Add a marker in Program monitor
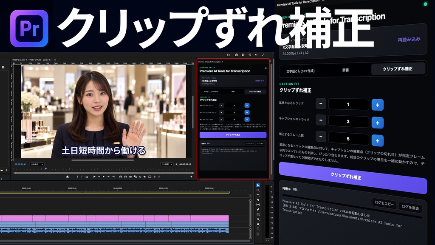 tap(68, 177)
